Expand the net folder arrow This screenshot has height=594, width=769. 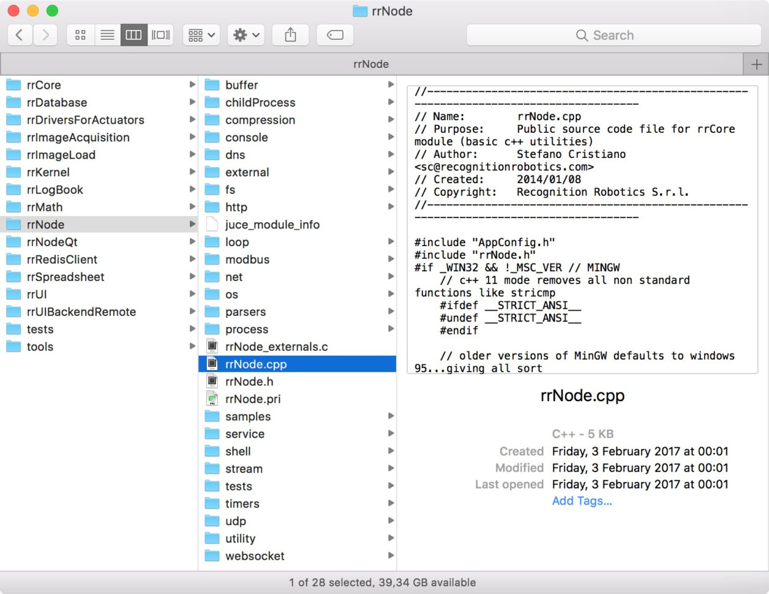point(391,276)
